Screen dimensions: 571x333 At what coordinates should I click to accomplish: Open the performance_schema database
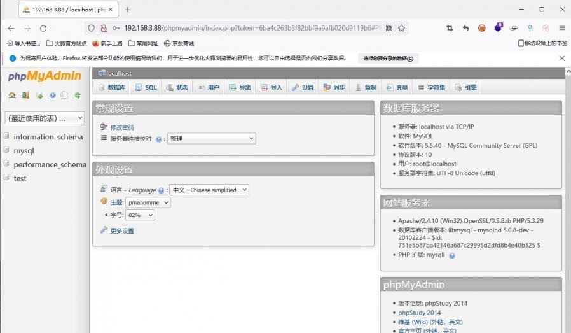point(50,164)
